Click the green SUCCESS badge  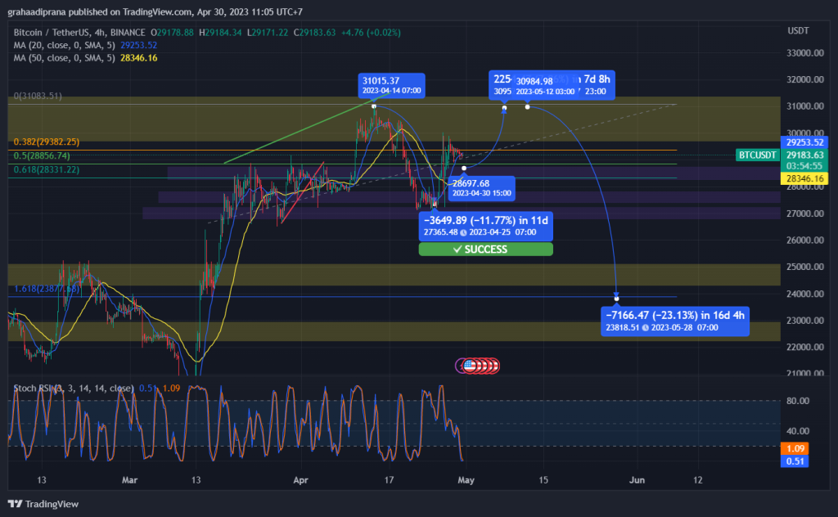point(485,250)
